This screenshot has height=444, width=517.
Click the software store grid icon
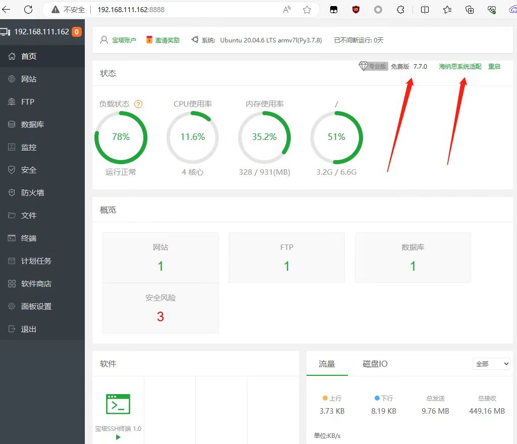(12, 284)
